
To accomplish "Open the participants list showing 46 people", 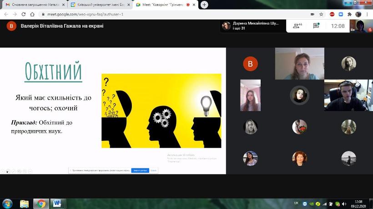I will coord(297,26).
